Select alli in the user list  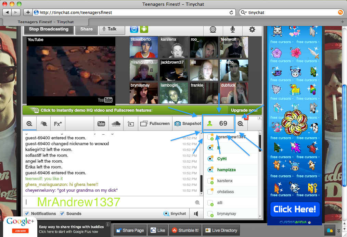point(231,203)
